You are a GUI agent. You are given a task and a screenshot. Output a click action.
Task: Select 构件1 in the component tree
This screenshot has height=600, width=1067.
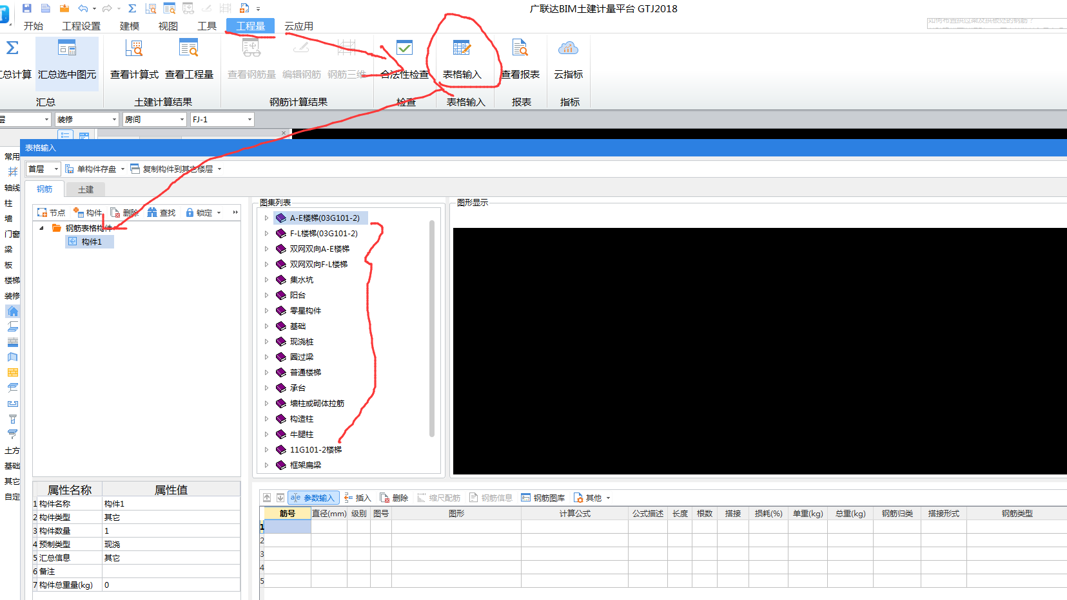point(91,241)
